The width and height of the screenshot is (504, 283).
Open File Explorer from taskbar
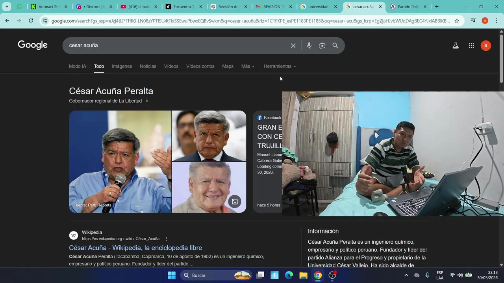click(303, 275)
